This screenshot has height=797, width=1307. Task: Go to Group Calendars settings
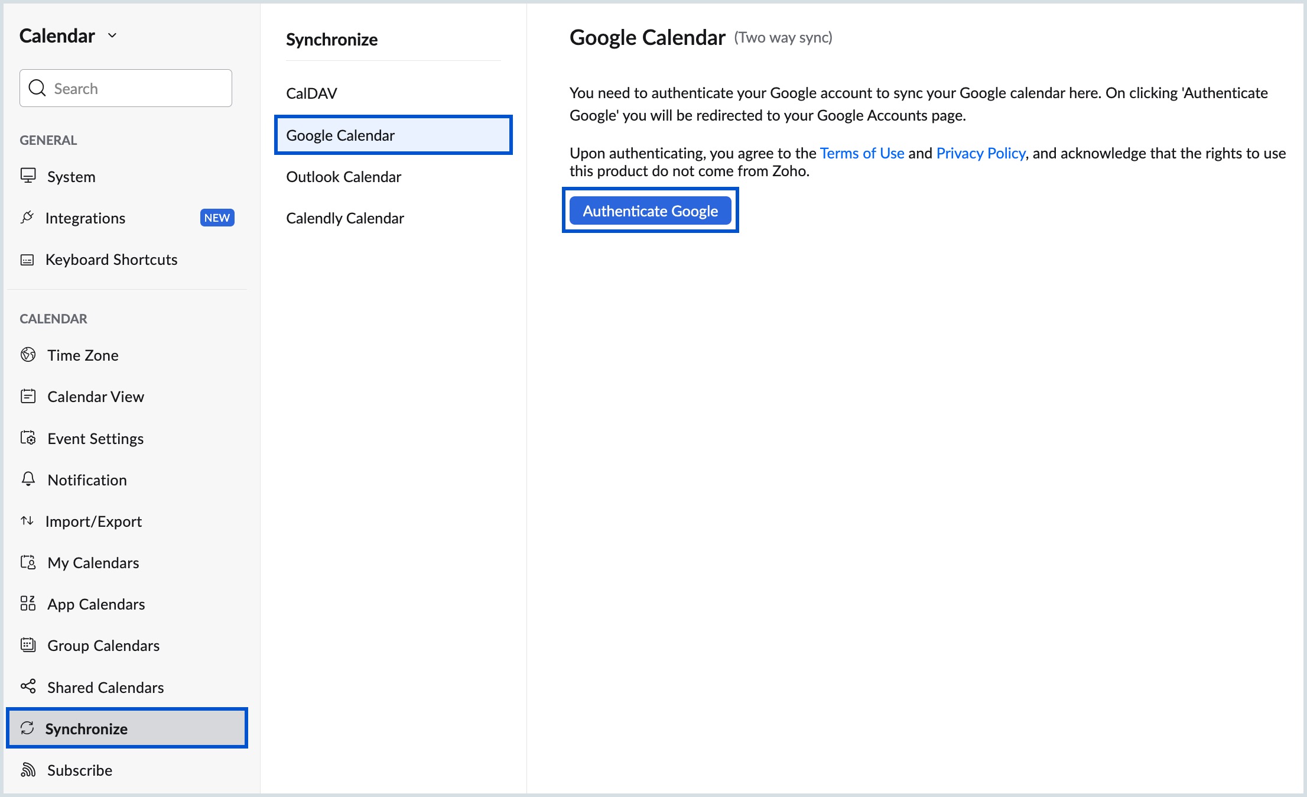[103, 646]
